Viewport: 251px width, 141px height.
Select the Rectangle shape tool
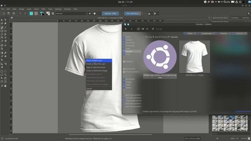pyautogui.click(x=2, y=31)
